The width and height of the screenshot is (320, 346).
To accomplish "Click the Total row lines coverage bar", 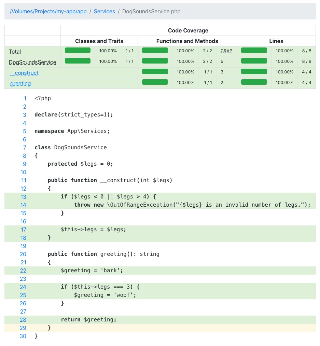I will coord(254,51).
